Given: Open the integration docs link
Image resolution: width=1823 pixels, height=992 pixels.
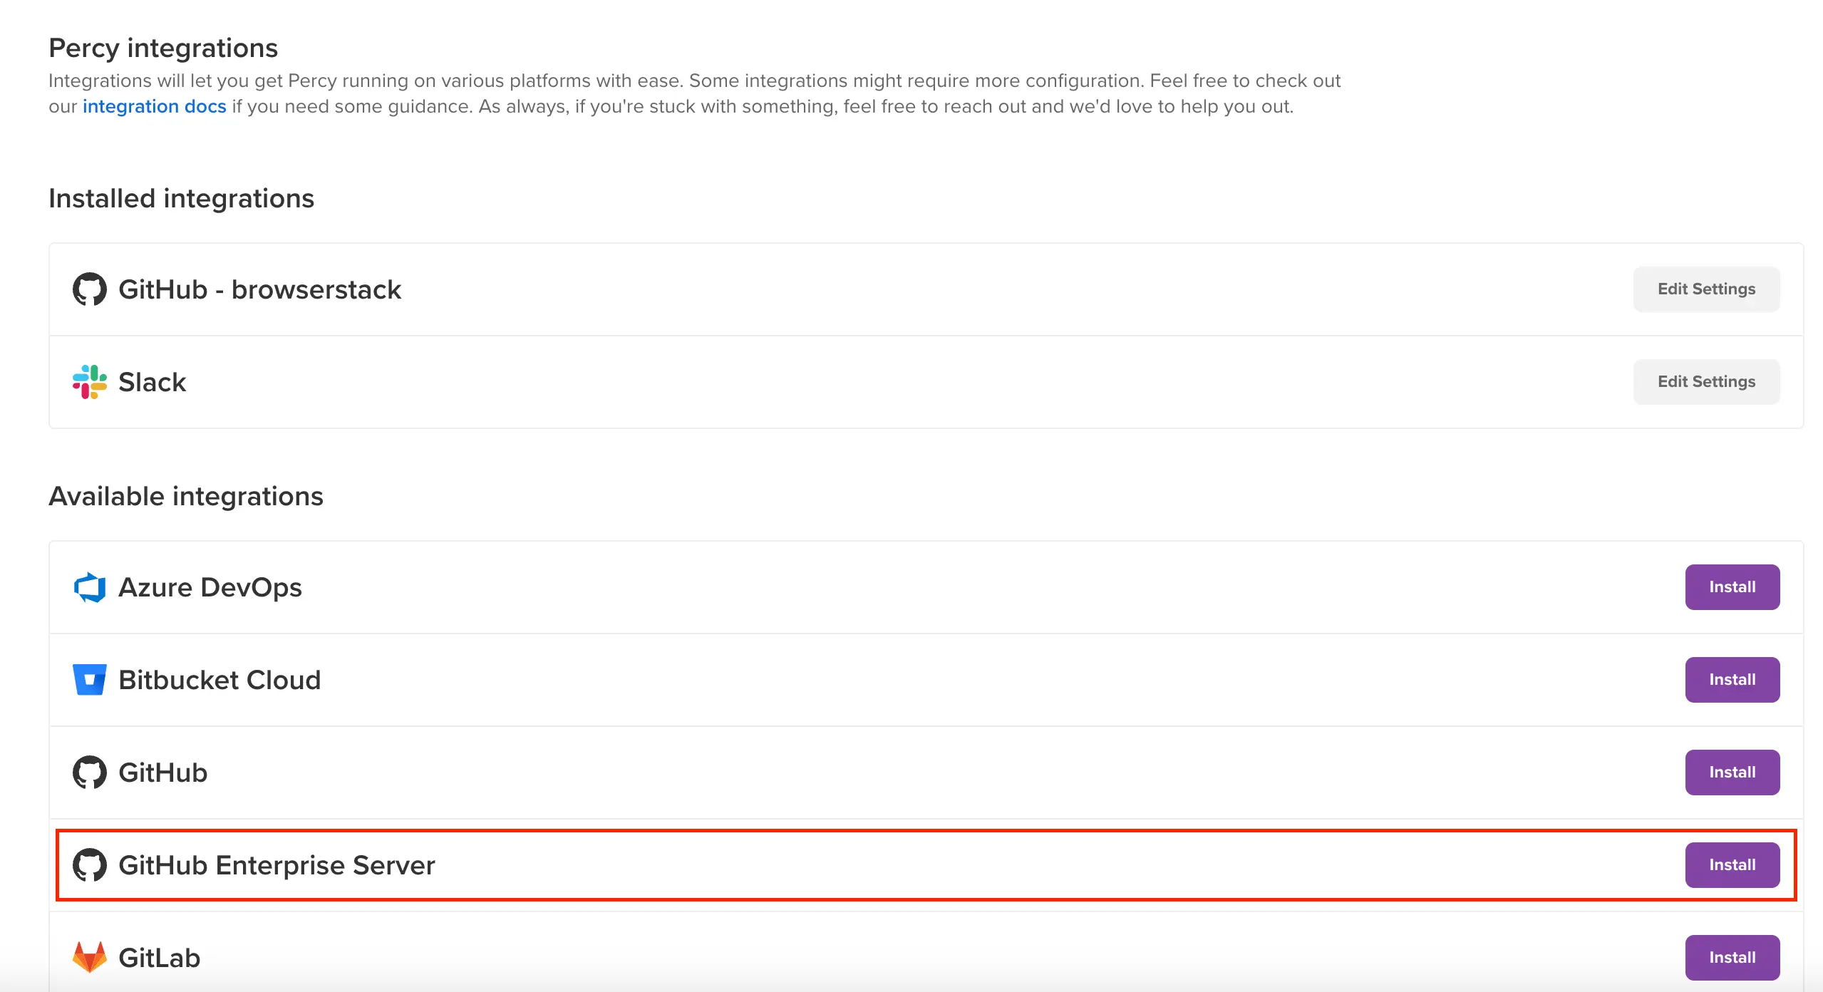Looking at the screenshot, I should point(154,106).
